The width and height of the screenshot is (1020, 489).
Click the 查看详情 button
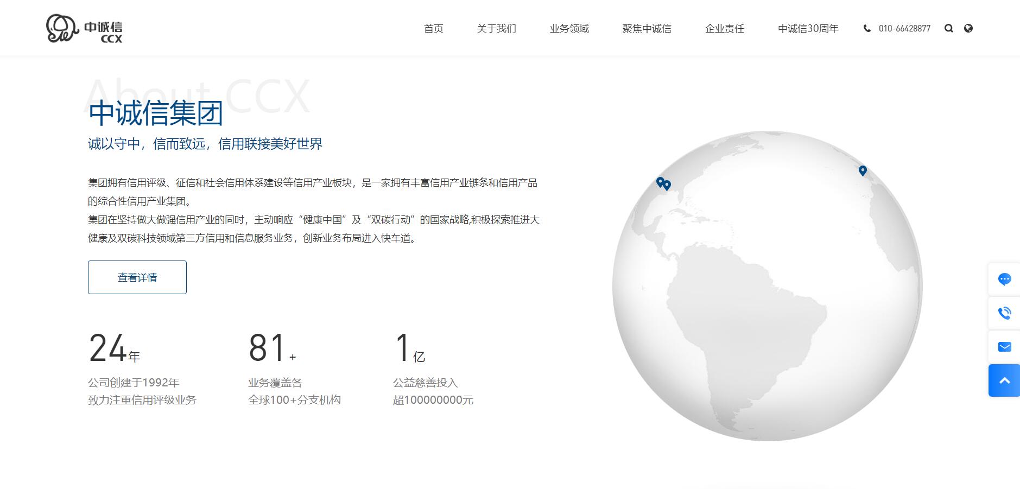point(137,277)
